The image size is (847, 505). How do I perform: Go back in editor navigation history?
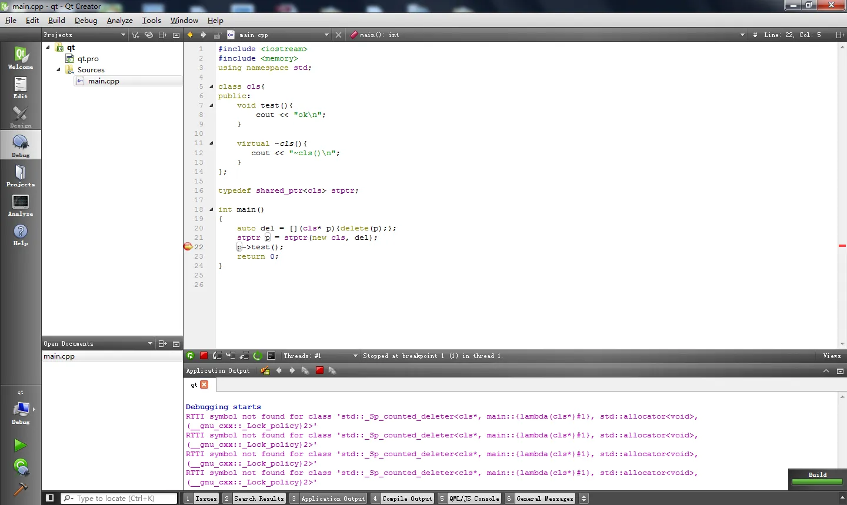[x=190, y=35]
